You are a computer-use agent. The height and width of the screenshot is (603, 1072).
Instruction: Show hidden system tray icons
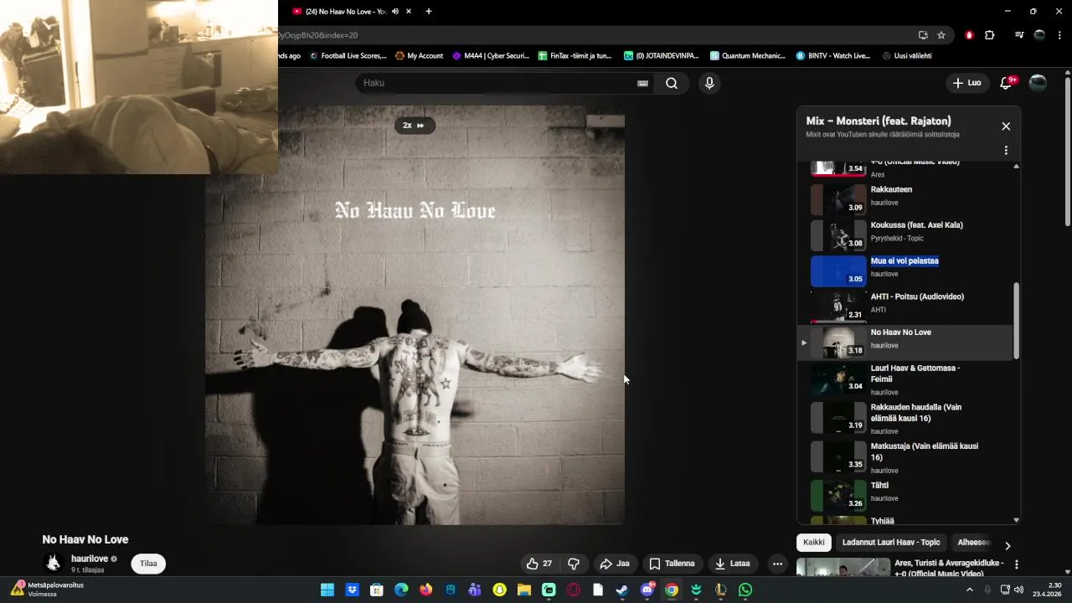[x=970, y=590]
